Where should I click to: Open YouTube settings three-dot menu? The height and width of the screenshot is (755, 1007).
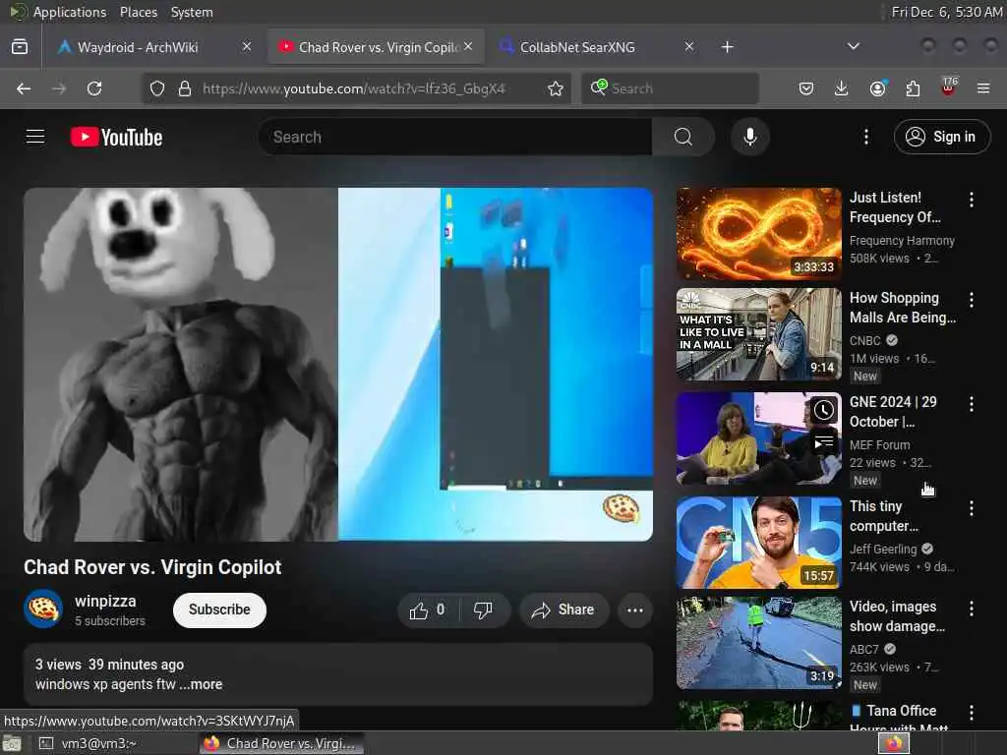click(x=865, y=137)
